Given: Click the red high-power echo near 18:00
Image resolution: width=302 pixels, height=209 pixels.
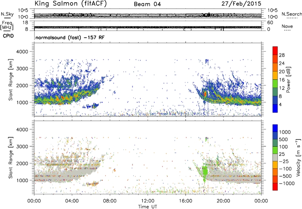Looking at the screenshot, I should point(205,94).
